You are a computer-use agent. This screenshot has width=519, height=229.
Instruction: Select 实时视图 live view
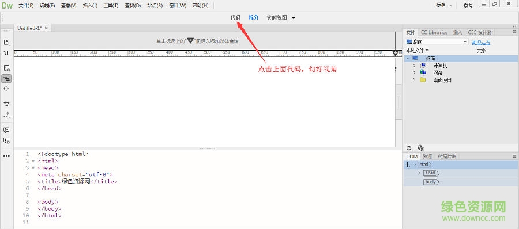[277, 17]
